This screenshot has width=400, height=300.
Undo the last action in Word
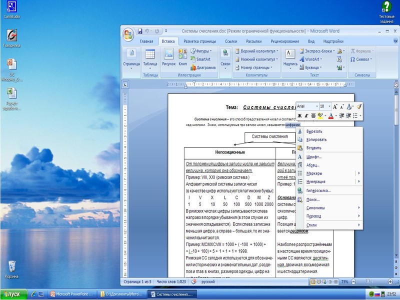pyautogui.click(x=147, y=31)
